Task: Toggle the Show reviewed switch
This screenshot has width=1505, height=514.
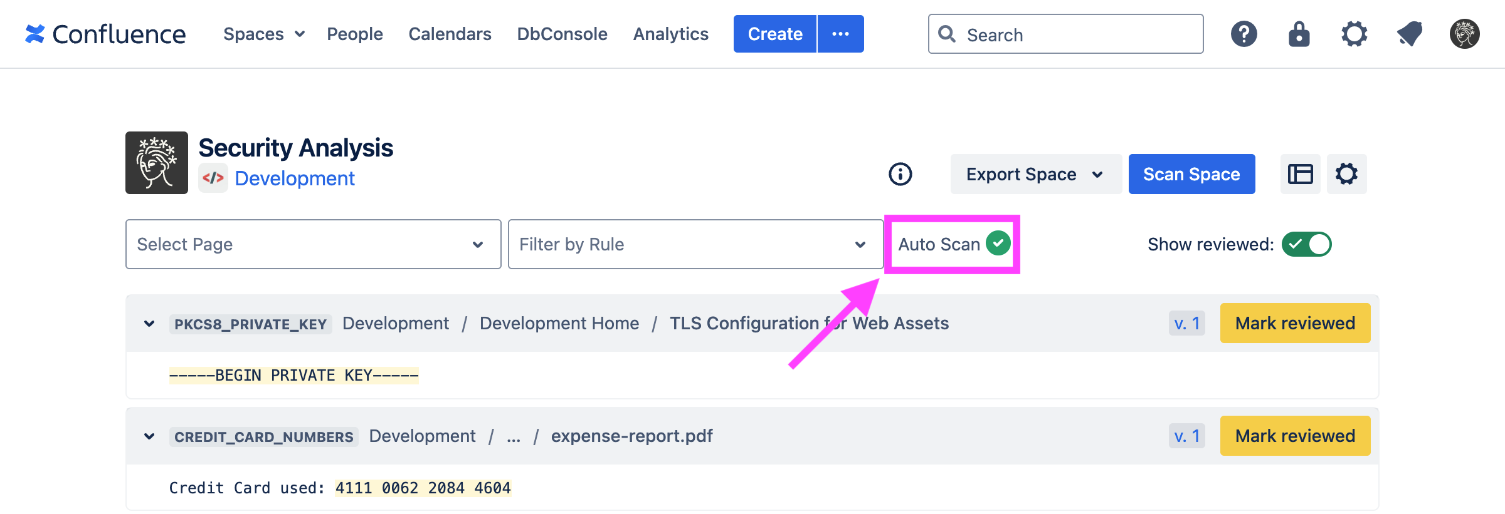Action: pyautogui.click(x=1306, y=244)
